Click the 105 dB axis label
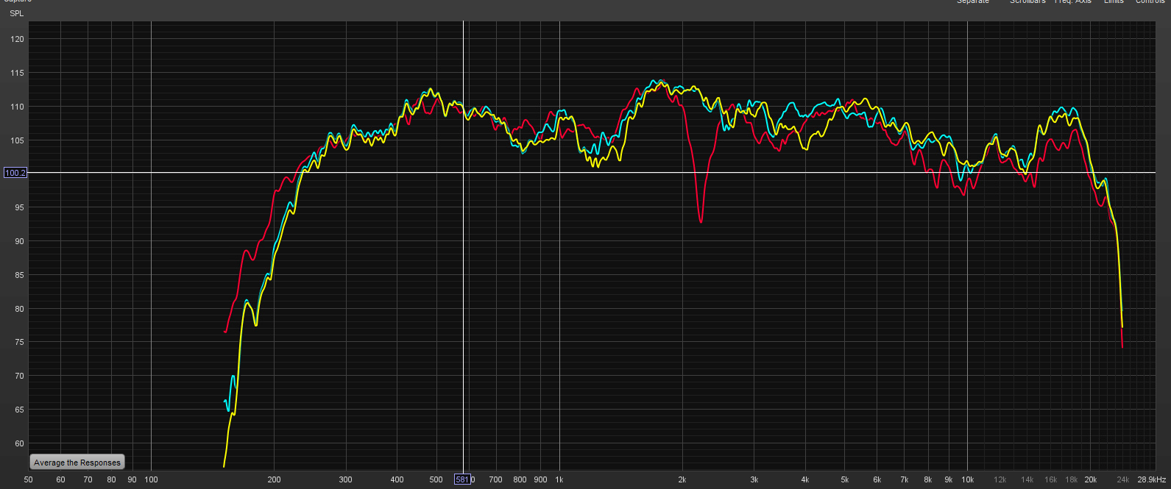Viewport: 1171px width, 489px height. (17, 140)
